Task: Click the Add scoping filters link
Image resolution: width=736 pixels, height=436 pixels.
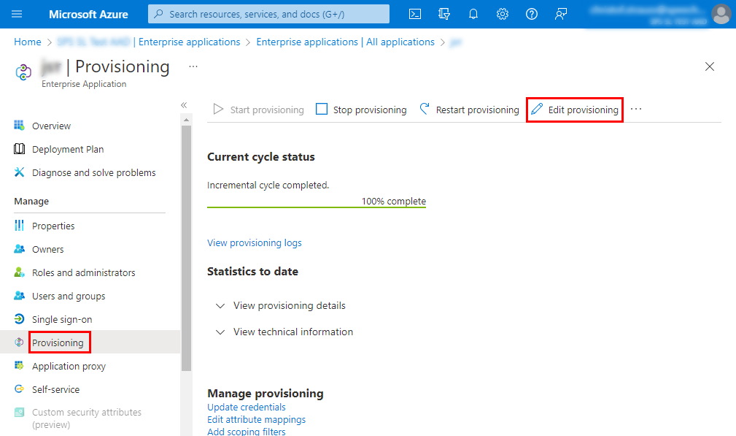Action: [x=247, y=432]
